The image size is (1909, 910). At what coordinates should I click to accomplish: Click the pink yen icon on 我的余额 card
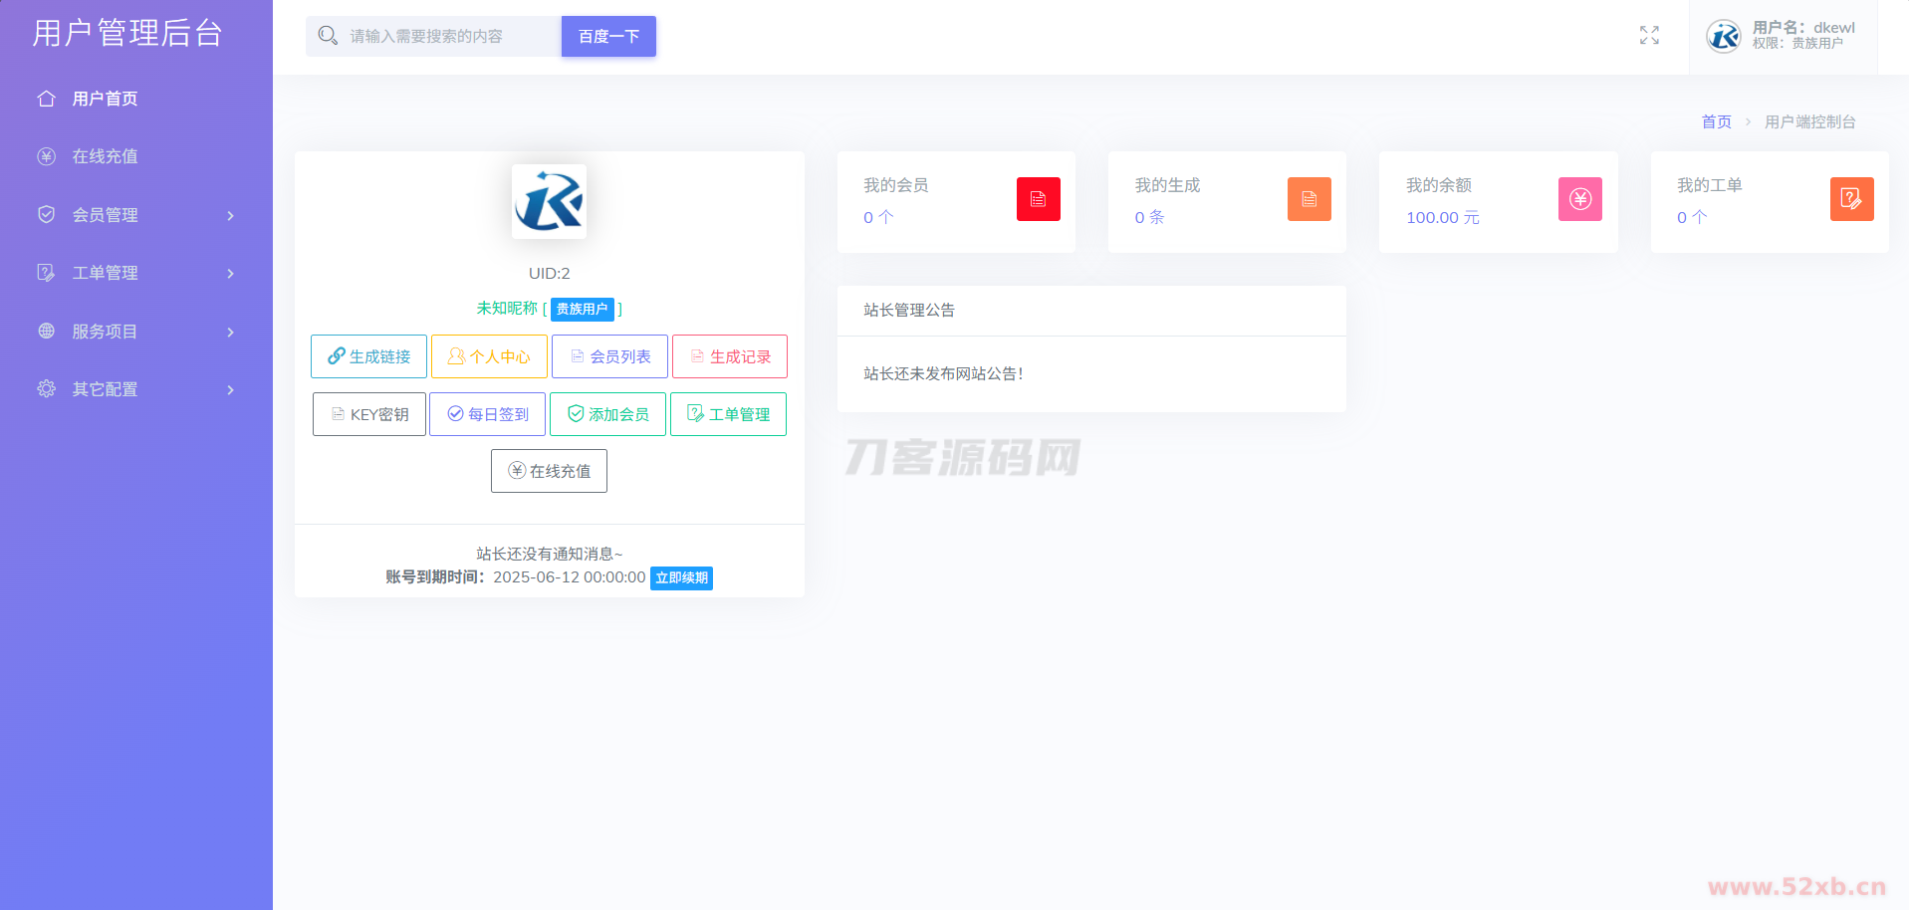pos(1579,199)
